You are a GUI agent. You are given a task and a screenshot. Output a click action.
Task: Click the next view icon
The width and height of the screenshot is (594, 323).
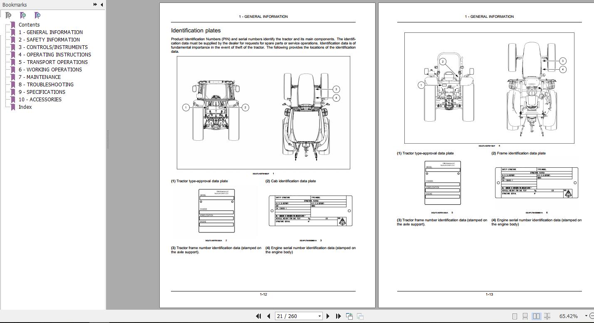(360, 316)
